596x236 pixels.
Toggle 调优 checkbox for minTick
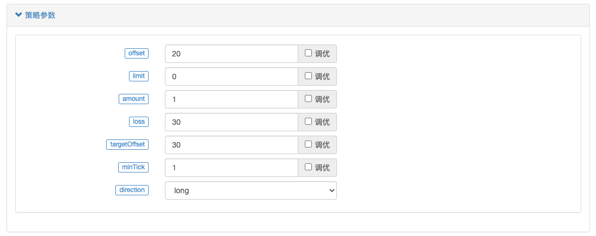point(308,167)
